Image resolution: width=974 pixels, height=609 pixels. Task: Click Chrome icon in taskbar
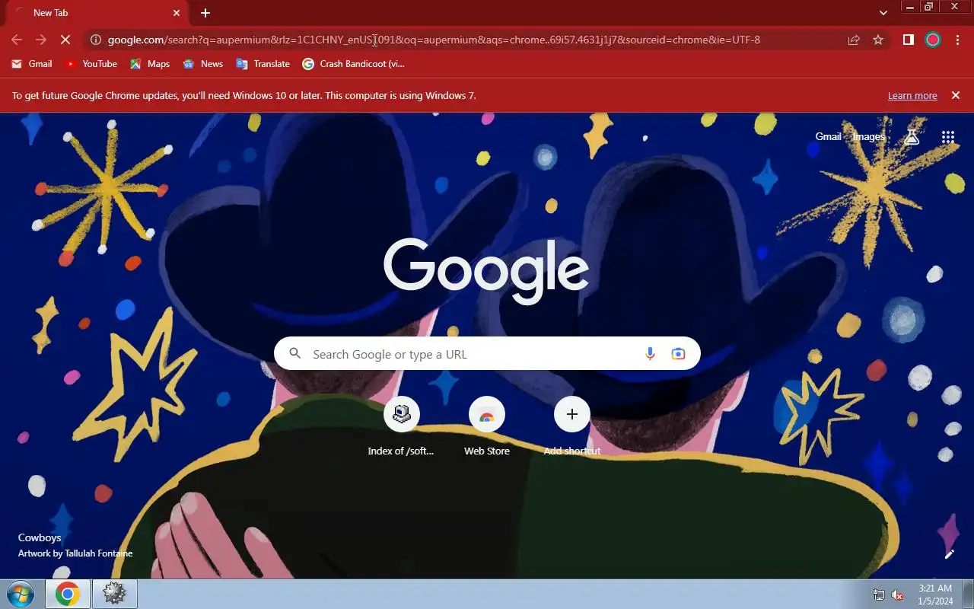coord(68,594)
